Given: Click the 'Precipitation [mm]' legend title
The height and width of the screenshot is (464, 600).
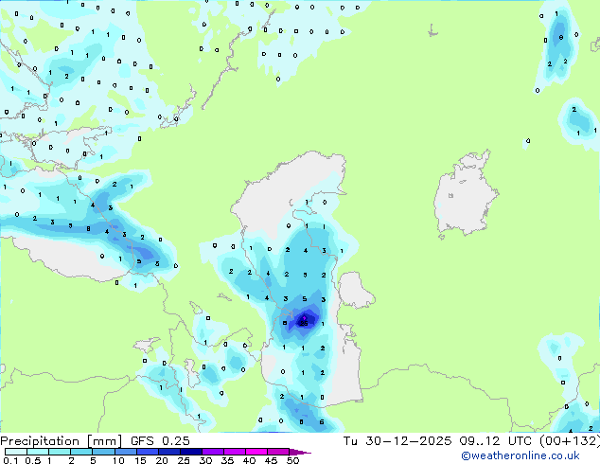Looking at the screenshot, I should pyautogui.click(x=62, y=441).
